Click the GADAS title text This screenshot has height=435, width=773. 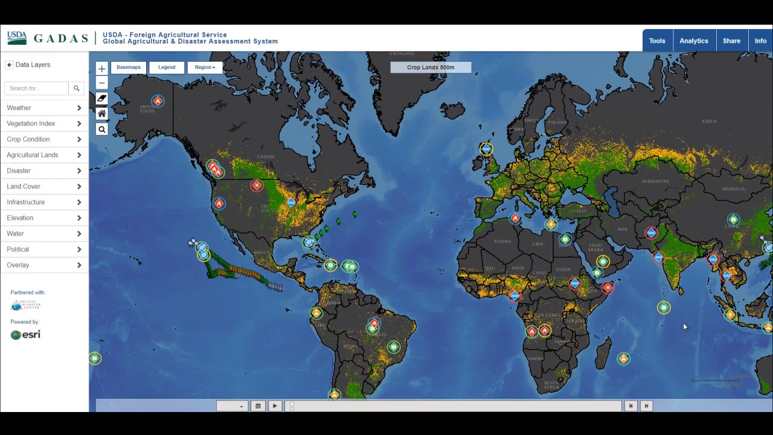60,39
